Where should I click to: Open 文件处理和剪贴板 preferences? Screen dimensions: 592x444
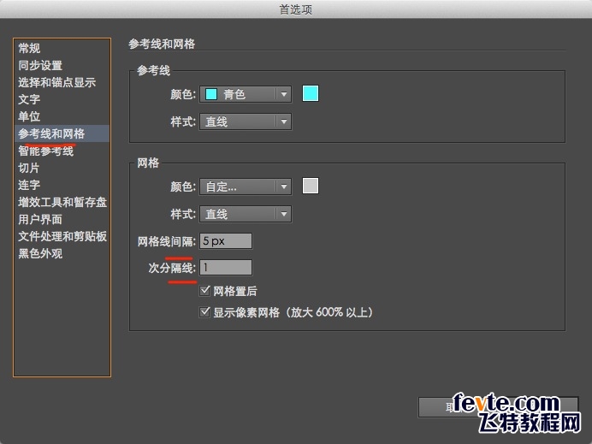pos(62,237)
